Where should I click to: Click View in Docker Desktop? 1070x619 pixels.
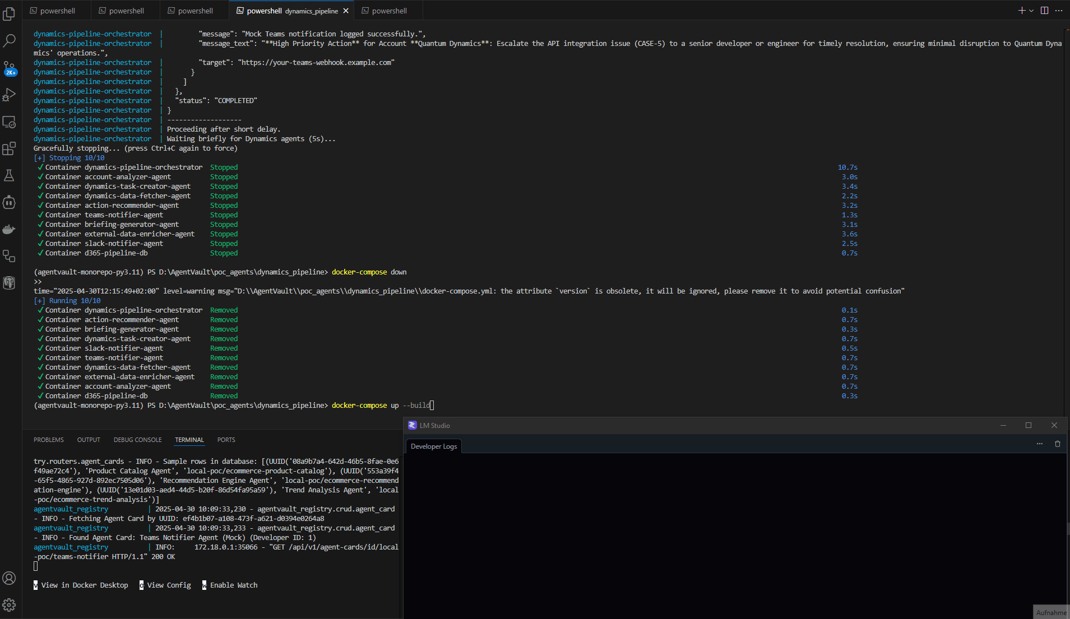click(x=84, y=585)
